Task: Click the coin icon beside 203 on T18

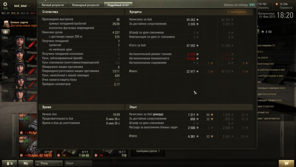Action: point(96,155)
